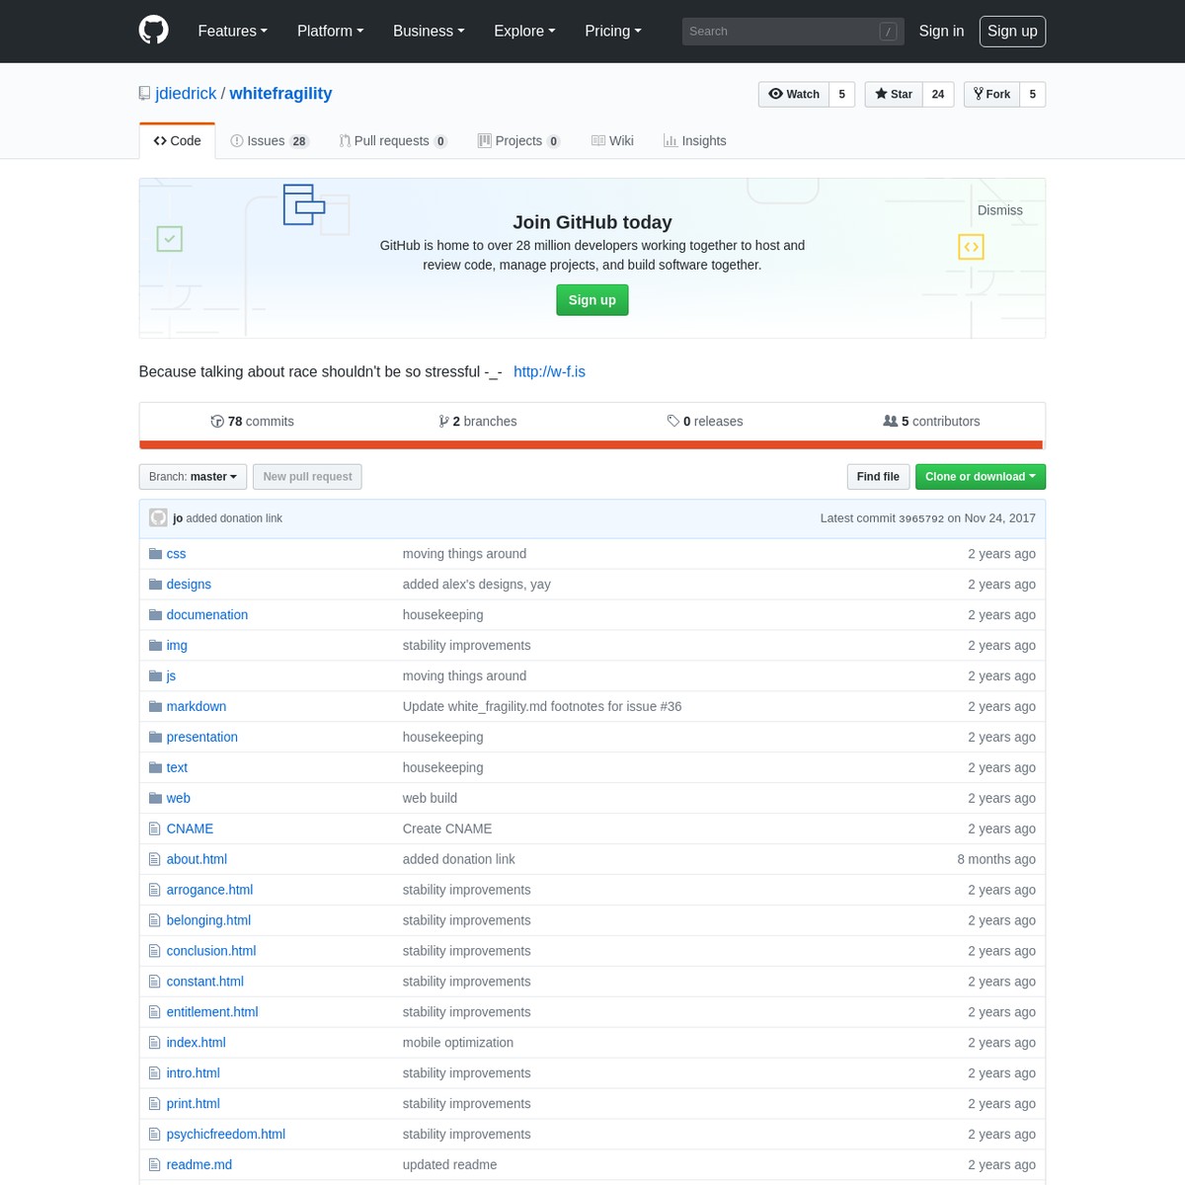View the stargazers count 24
Viewport: 1185px width, 1185px height.
tap(938, 94)
